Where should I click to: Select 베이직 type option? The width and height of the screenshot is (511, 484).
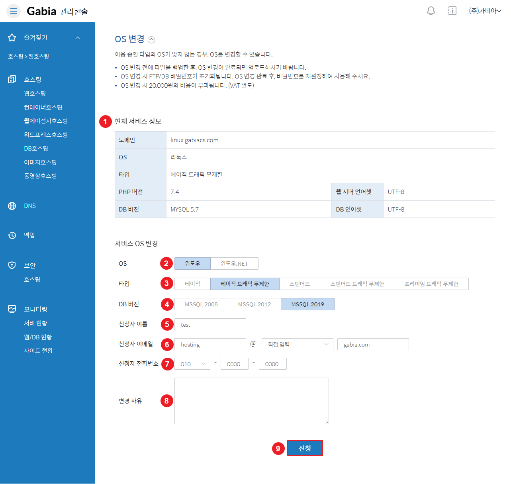[192, 284]
